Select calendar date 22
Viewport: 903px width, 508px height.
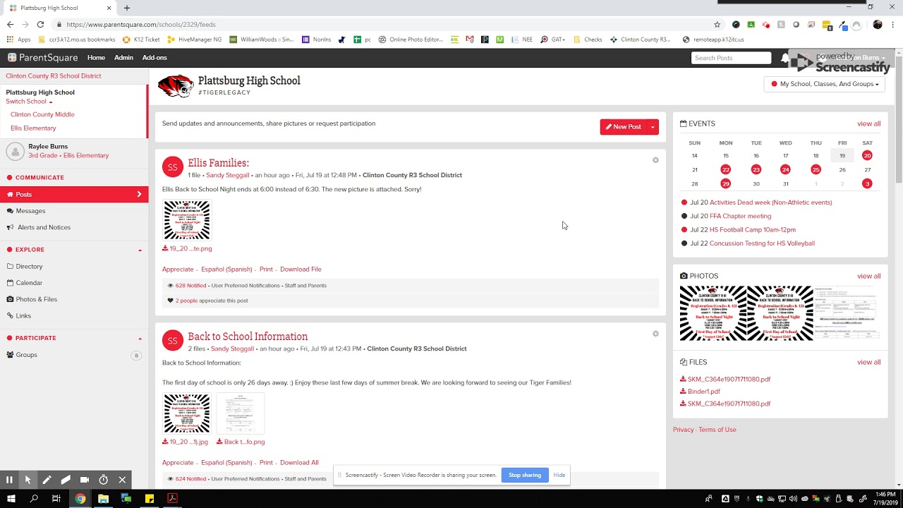pos(725,169)
